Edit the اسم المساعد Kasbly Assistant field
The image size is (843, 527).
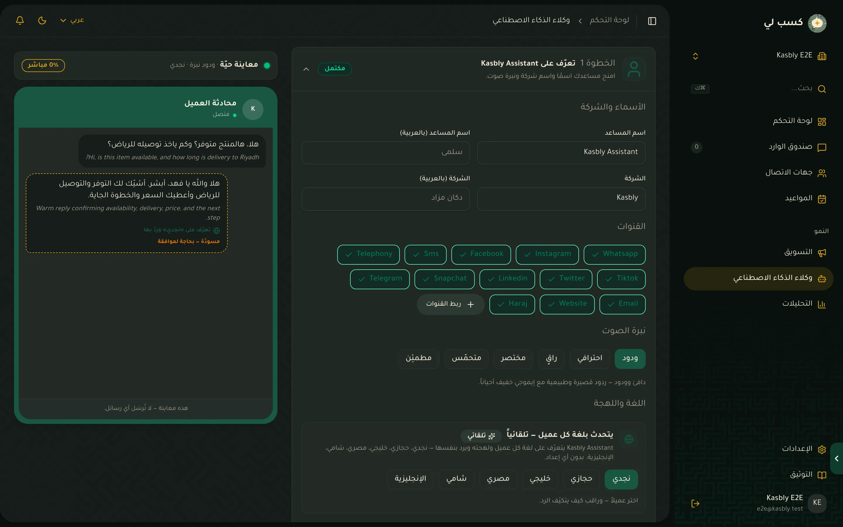561,152
